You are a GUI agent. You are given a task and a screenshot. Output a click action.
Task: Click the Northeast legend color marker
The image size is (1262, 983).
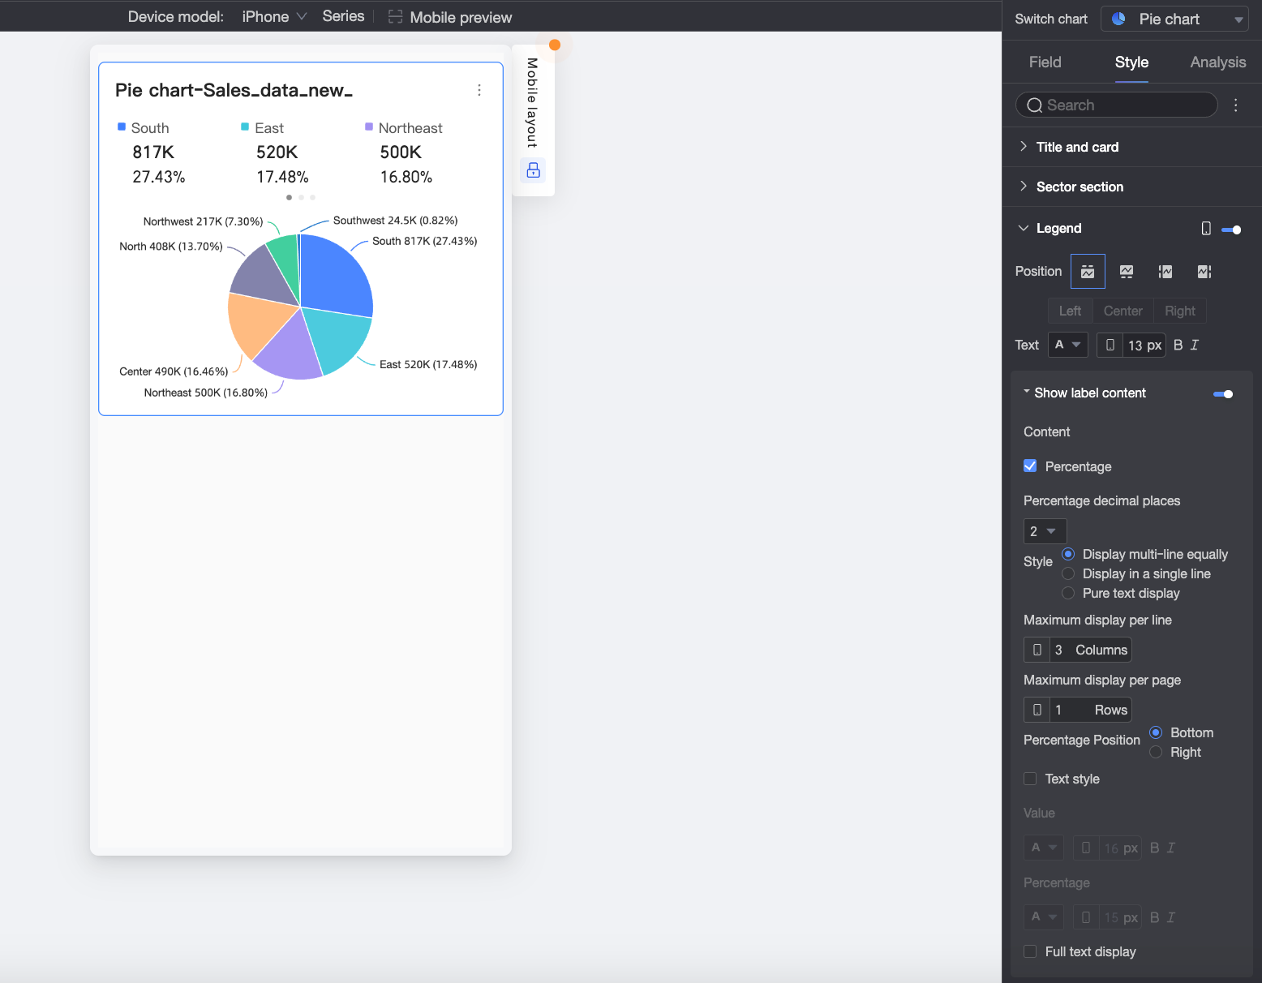pyautogui.click(x=369, y=127)
